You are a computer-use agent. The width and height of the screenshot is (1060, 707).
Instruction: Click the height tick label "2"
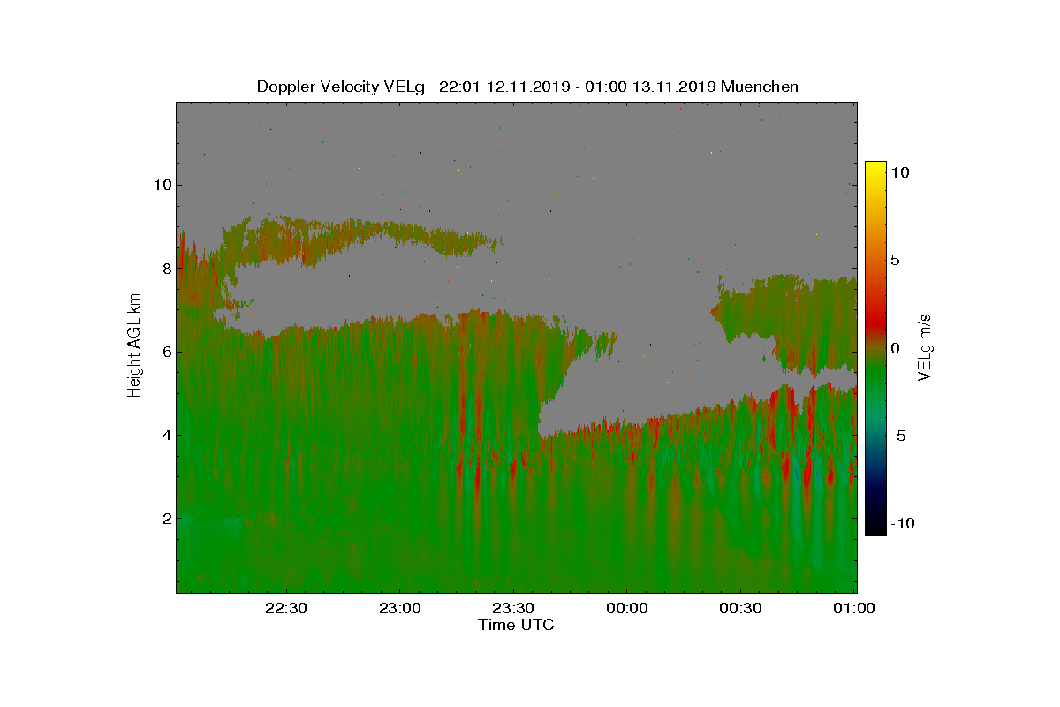coord(166,518)
